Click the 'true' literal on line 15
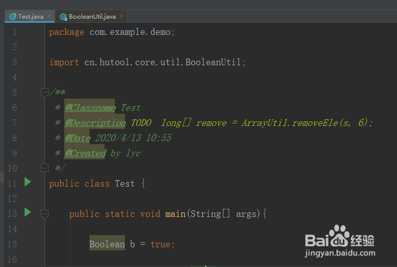397x267 pixels. click(160, 244)
